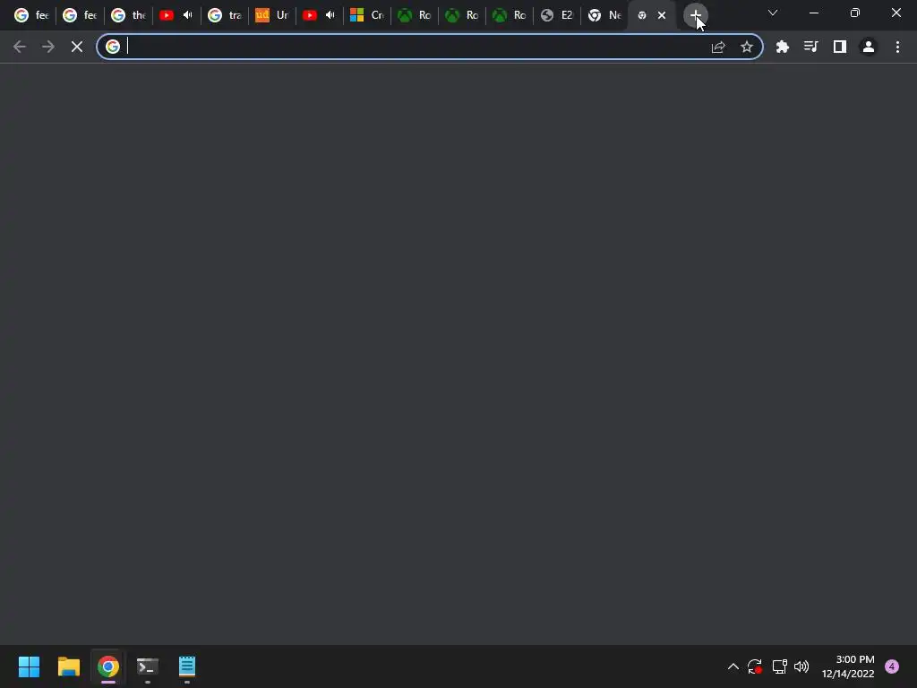Image resolution: width=917 pixels, height=688 pixels.
Task: Bookmark this tab with star icon
Action: (x=746, y=47)
